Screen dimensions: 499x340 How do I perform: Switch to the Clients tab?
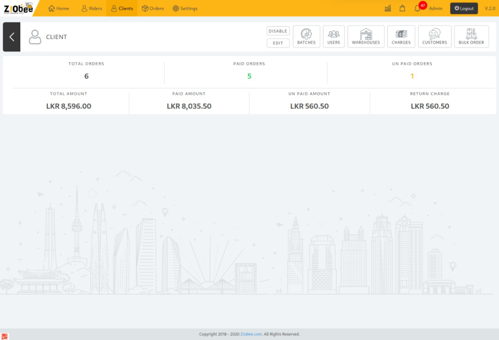122,8
